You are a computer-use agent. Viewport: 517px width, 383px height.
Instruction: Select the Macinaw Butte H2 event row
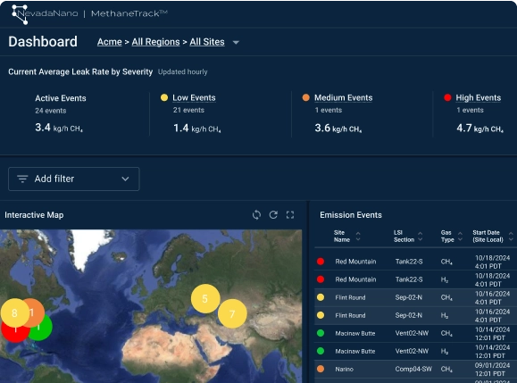[415, 352]
